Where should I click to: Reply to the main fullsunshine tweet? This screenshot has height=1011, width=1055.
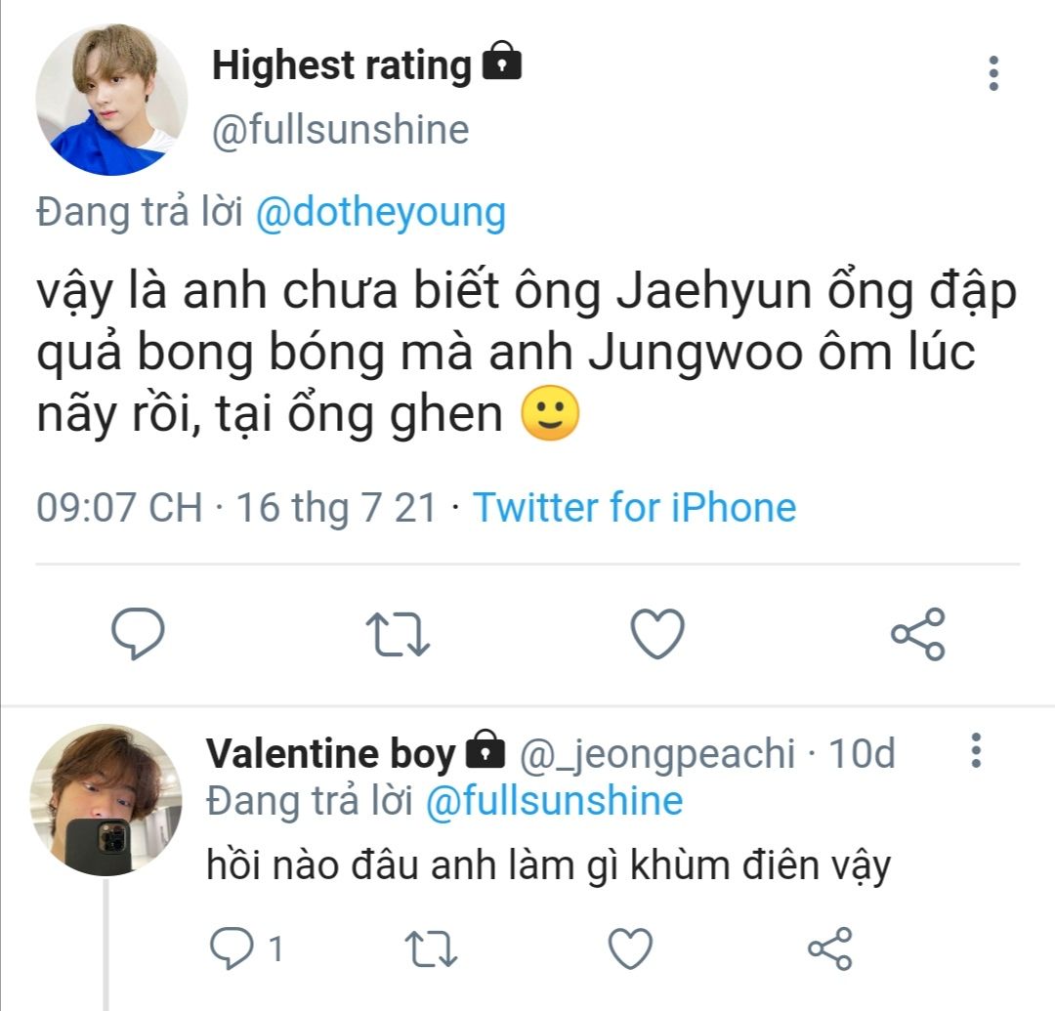[x=138, y=634]
